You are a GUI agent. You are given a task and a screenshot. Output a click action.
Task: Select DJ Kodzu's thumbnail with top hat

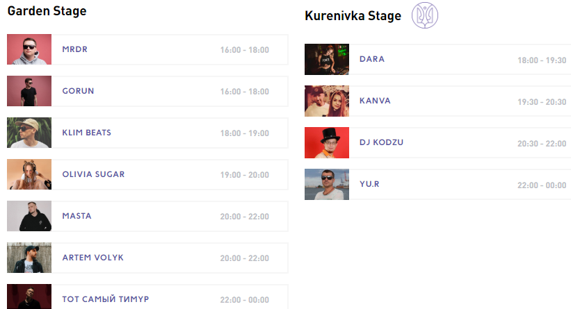(x=327, y=143)
